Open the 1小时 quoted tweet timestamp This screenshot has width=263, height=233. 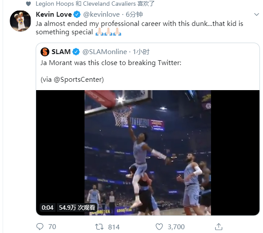pyautogui.click(x=141, y=52)
